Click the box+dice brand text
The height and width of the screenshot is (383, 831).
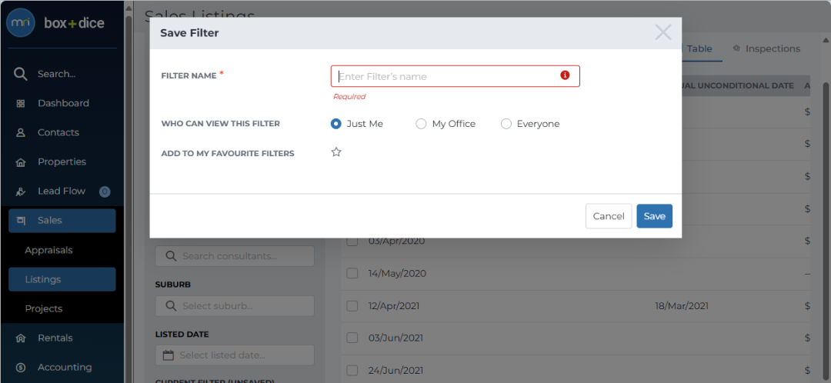point(74,23)
